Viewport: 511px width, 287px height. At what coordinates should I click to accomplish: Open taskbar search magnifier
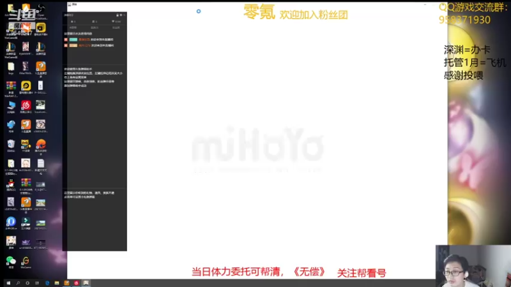(x=18, y=283)
